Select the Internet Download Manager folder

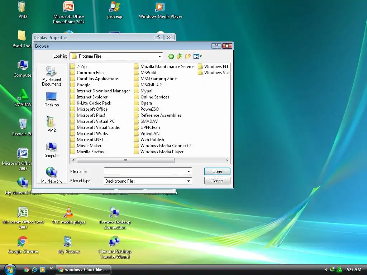click(x=100, y=91)
